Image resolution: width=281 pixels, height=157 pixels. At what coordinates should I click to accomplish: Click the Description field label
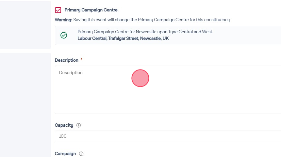pyautogui.click(x=67, y=60)
